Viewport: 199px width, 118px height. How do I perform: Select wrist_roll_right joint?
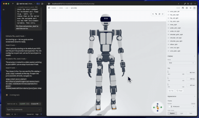[175, 48]
